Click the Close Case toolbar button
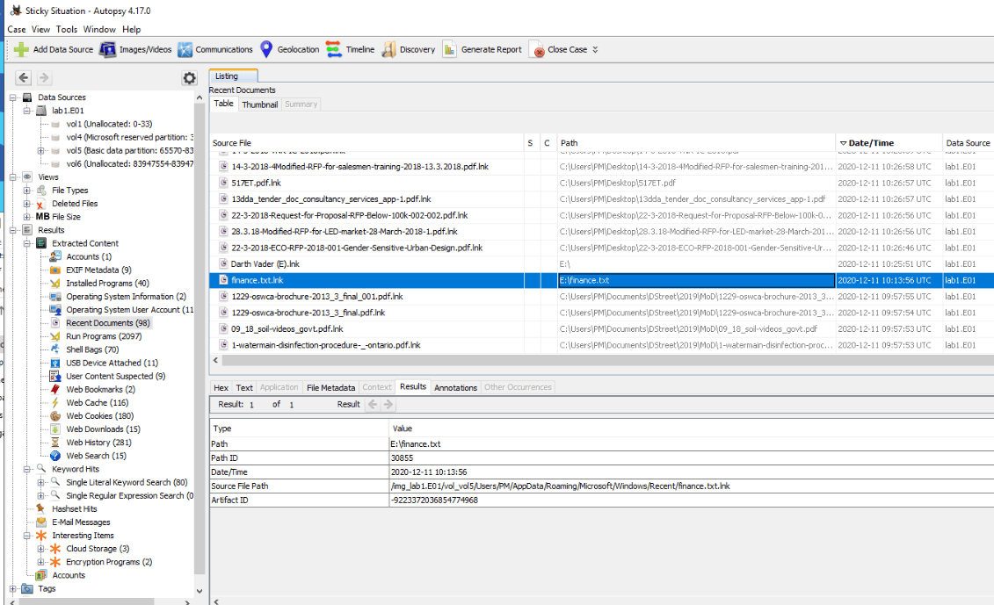Screen dimensions: 994x605 click(x=558, y=49)
